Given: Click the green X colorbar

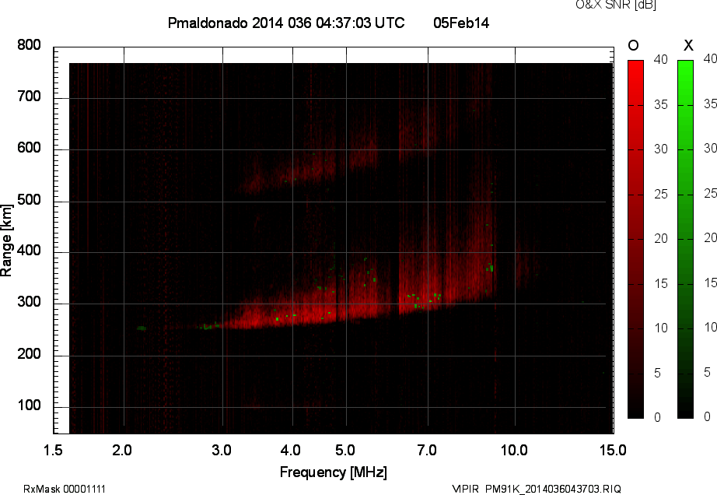Looking at the screenshot, I should [685, 239].
